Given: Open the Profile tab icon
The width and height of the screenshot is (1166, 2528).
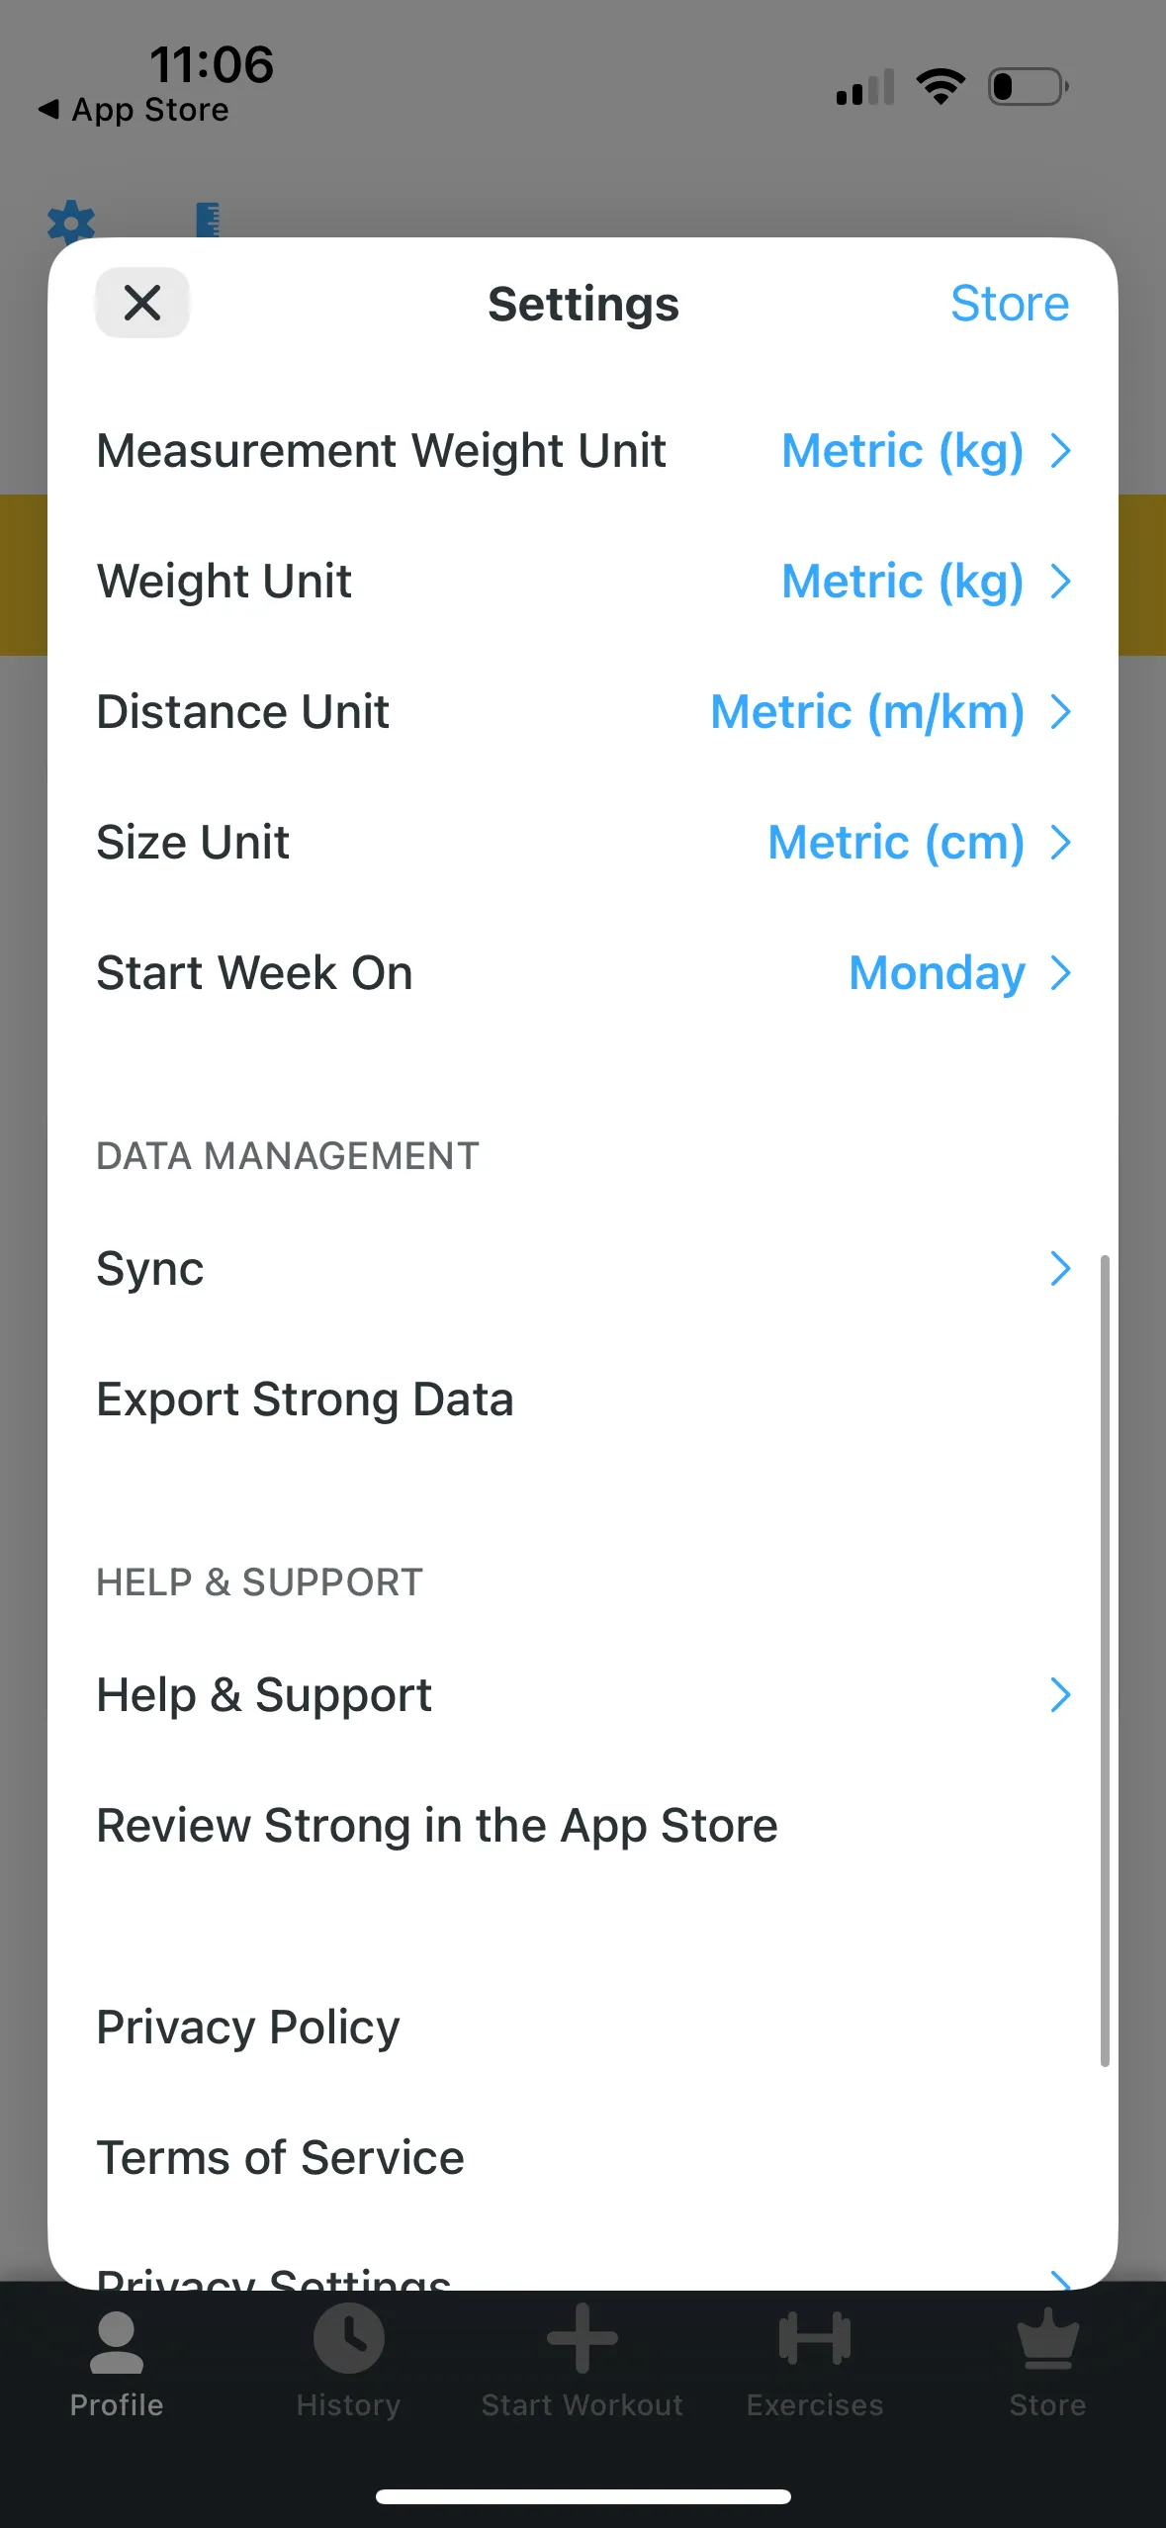Looking at the screenshot, I should [x=116, y=2342].
